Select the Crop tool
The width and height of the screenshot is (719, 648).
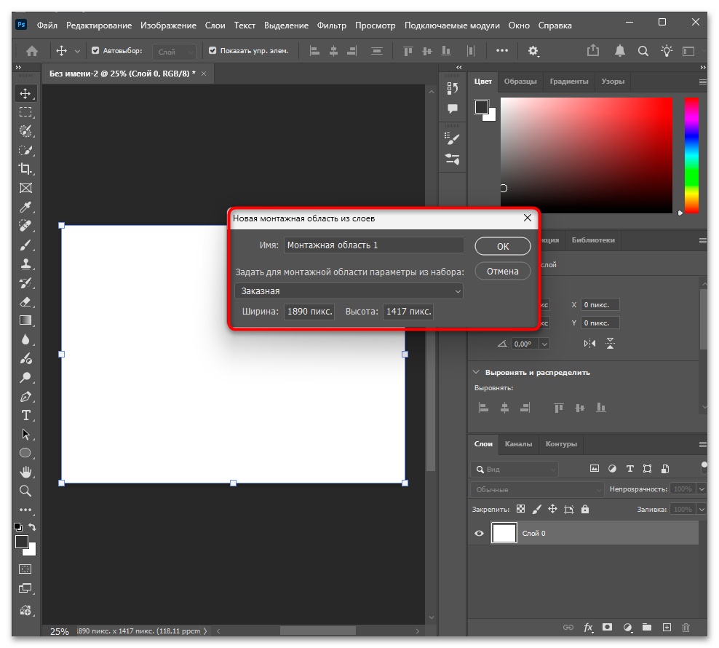(25, 169)
